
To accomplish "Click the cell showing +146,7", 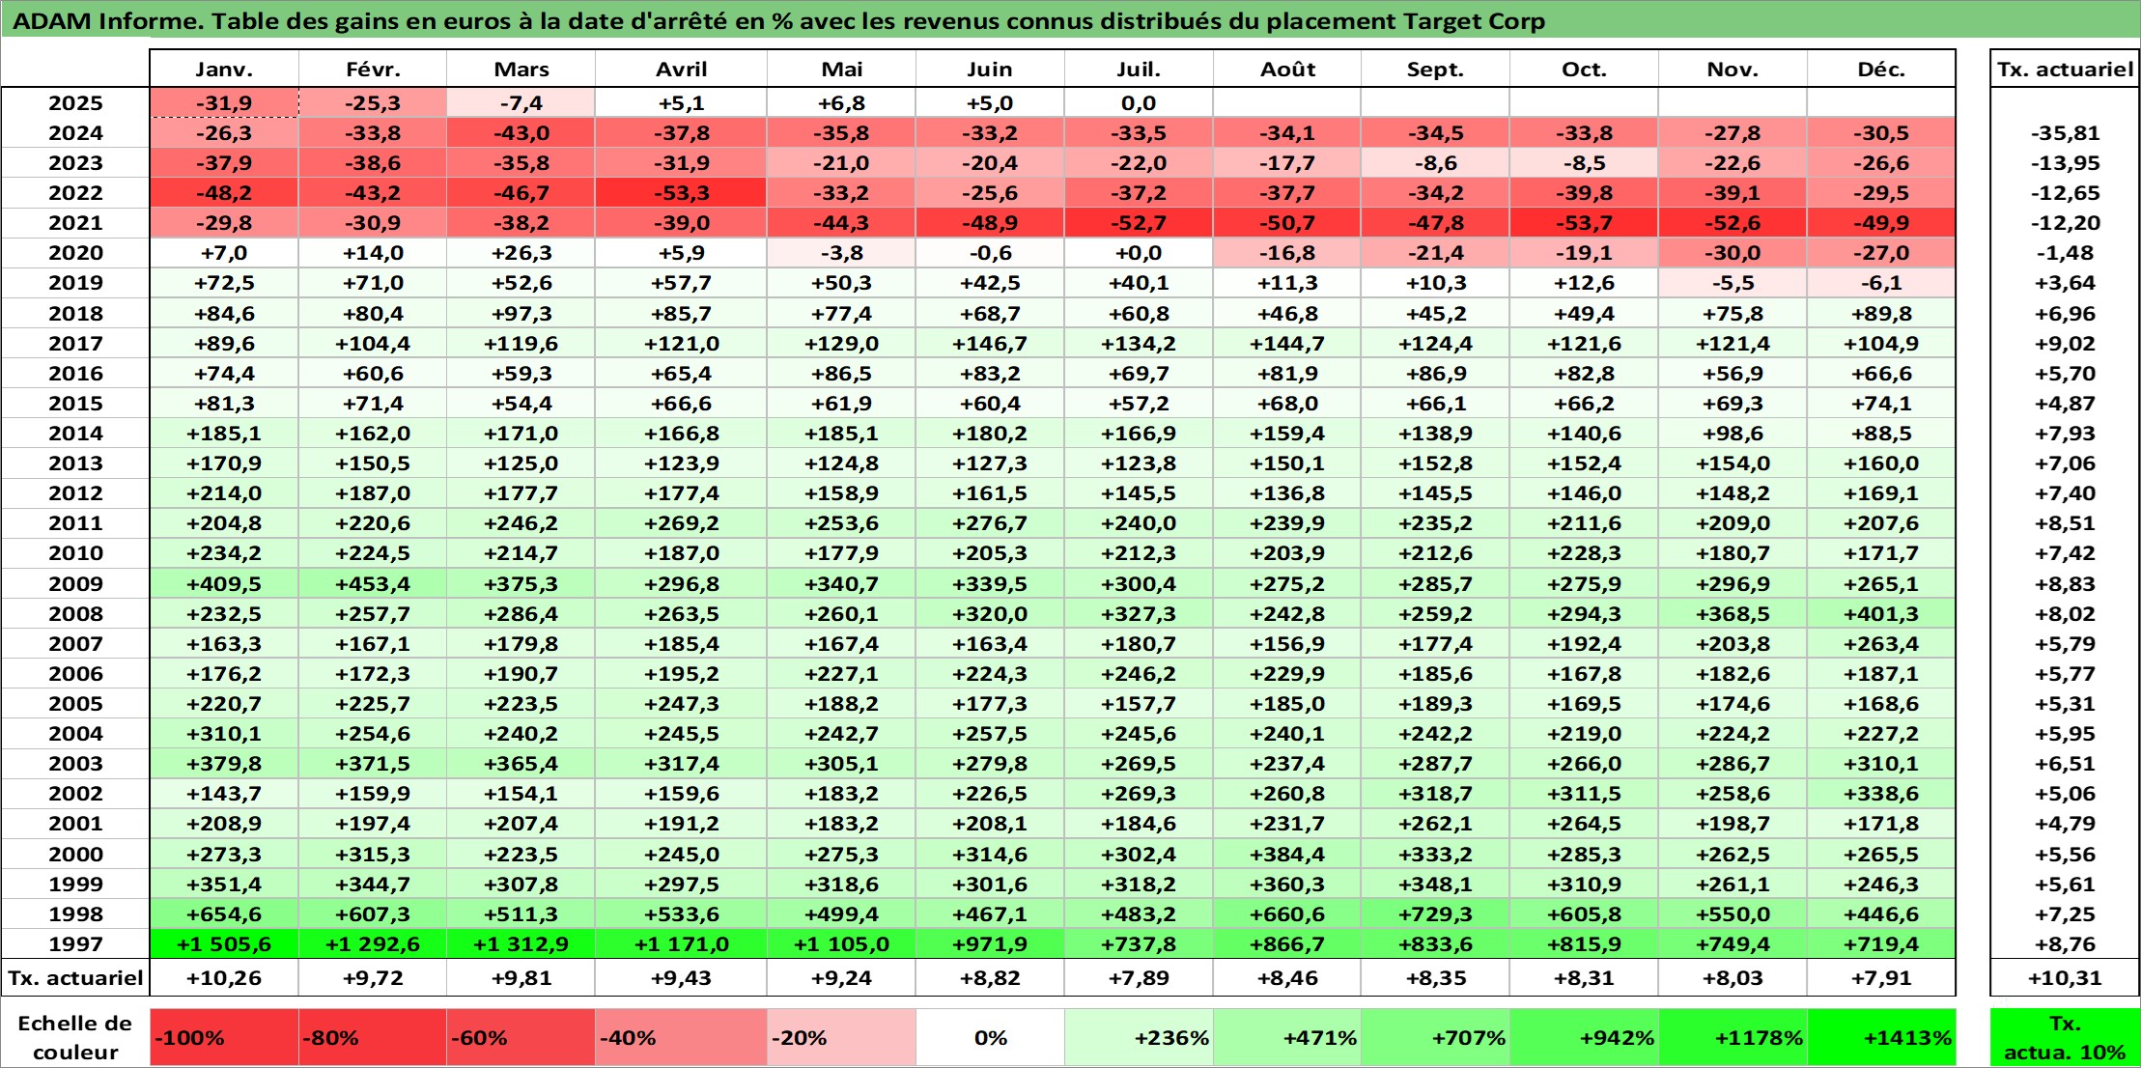I will [990, 343].
